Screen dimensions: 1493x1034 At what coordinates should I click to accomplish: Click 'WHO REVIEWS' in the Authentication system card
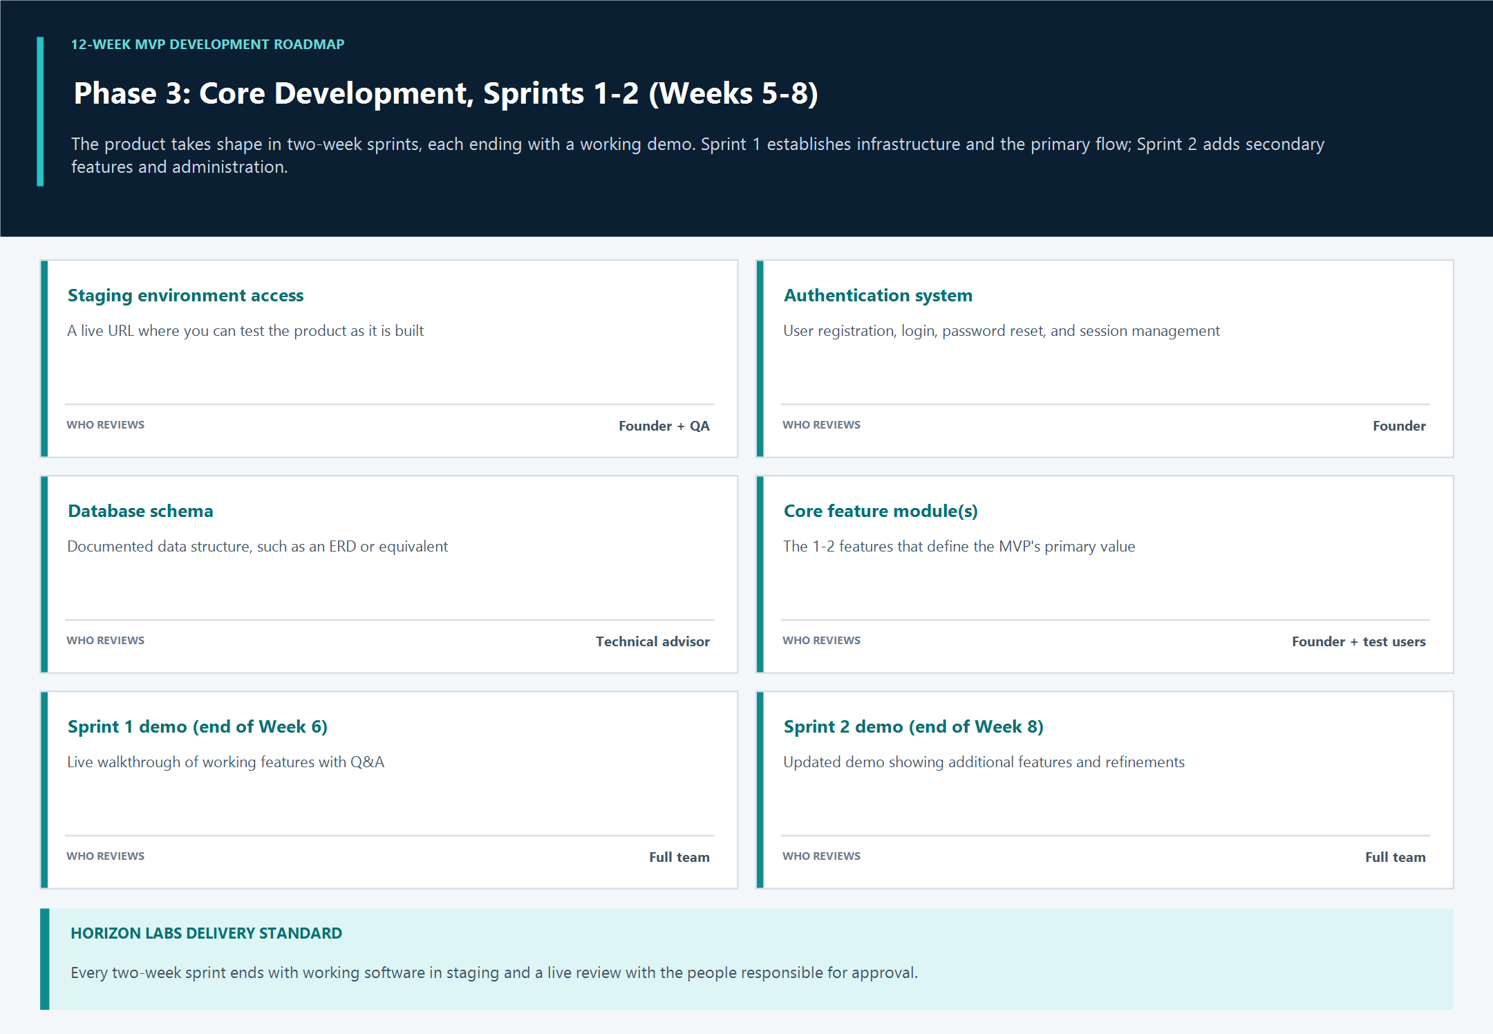tap(822, 425)
